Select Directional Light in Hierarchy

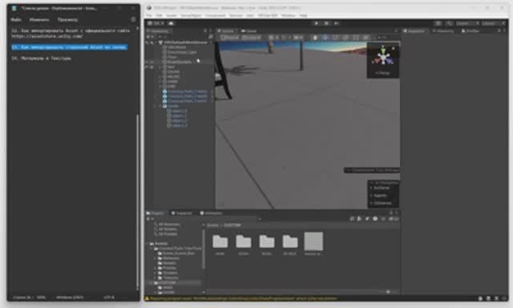(182, 52)
